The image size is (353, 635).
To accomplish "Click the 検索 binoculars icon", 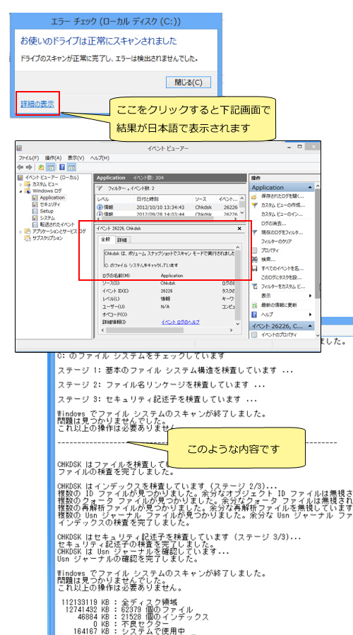I will point(255,259).
